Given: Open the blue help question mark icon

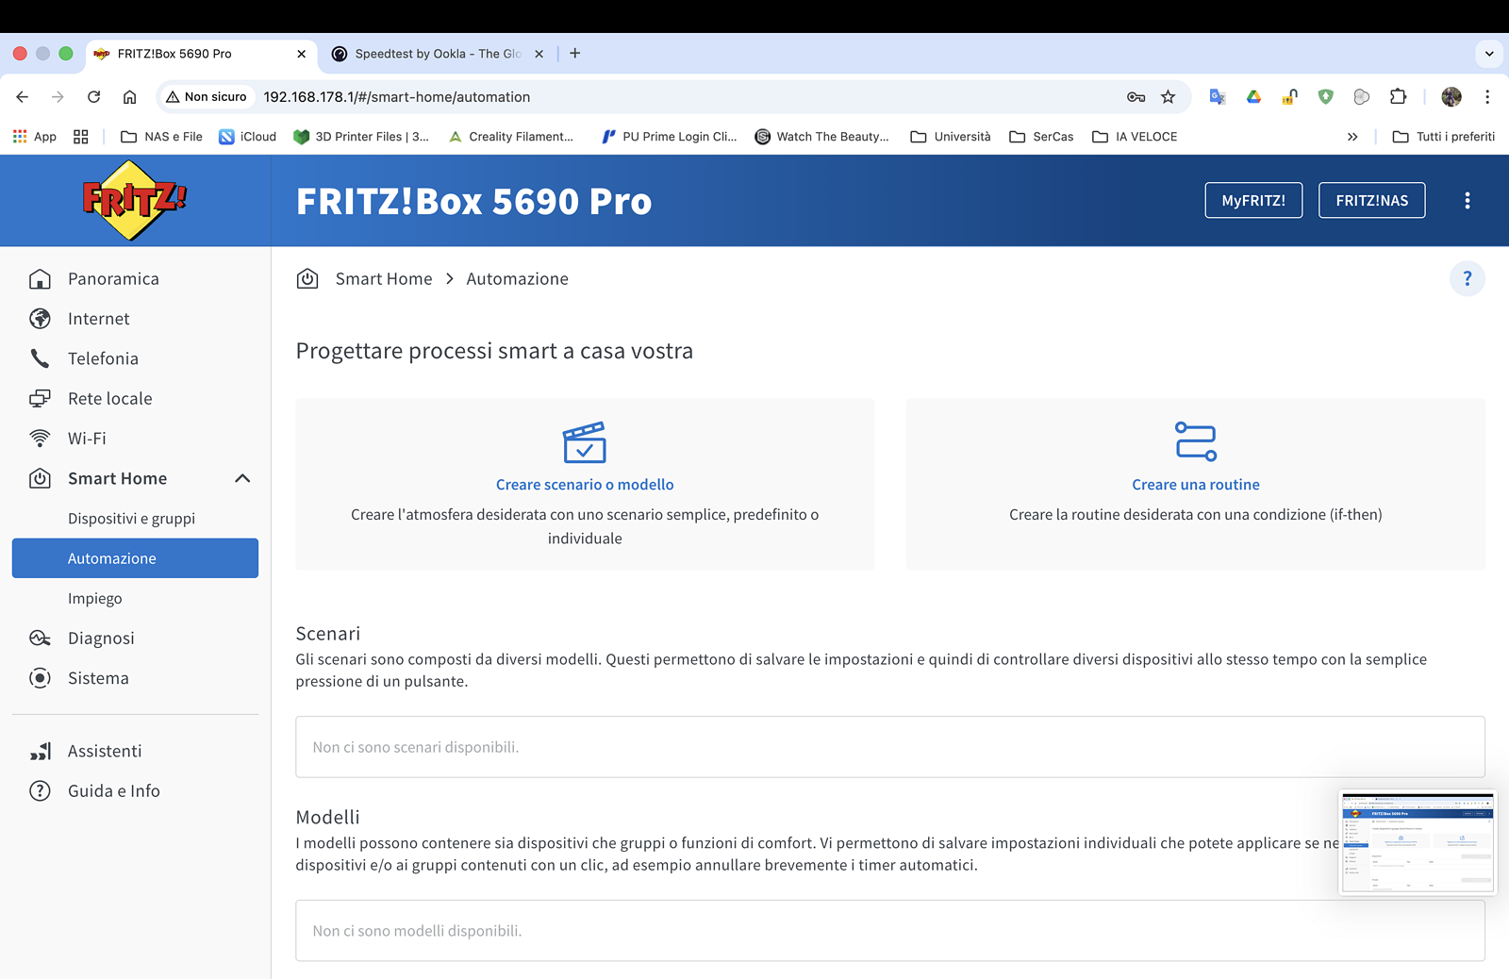Looking at the screenshot, I should click(x=1467, y=278).
